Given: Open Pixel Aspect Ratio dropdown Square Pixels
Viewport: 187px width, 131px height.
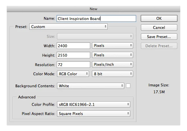Looking at the screenshot, I should (94, 114).
